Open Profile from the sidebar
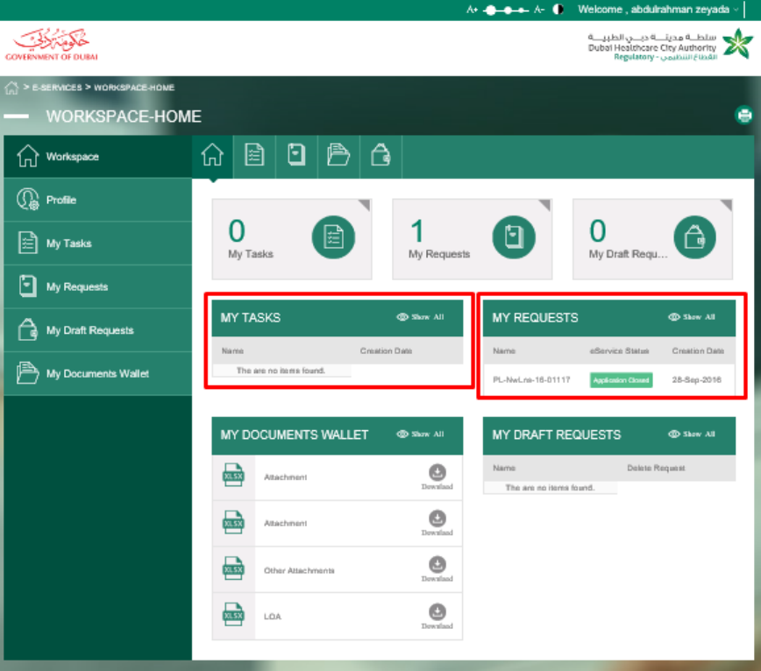 click(97, 200)
